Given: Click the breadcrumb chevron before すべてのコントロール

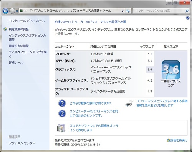Looking at the screenshot, I should [26, 11].
